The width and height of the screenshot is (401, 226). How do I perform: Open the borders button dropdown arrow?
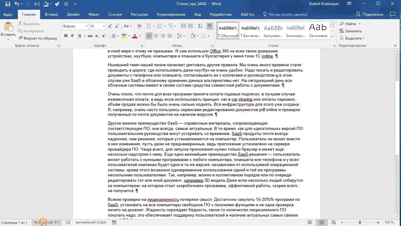[x=208, y=36]
